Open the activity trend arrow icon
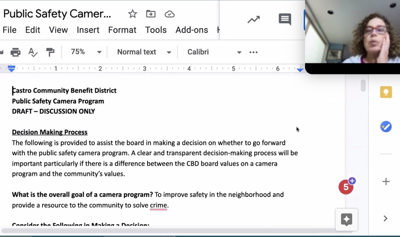Viewport: 400px width, 237px height. 254,19
